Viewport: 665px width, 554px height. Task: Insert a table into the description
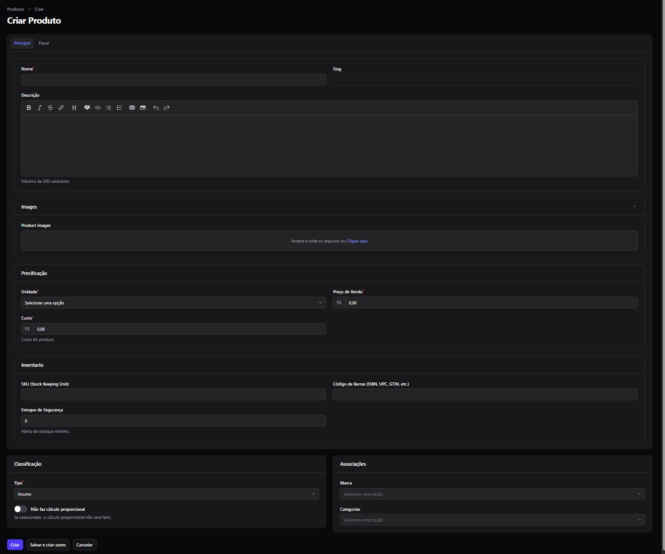[x=132, y=108]
